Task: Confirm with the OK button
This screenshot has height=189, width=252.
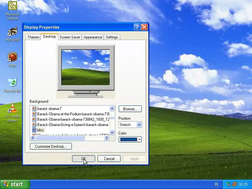Action: [x=83, y=159]
